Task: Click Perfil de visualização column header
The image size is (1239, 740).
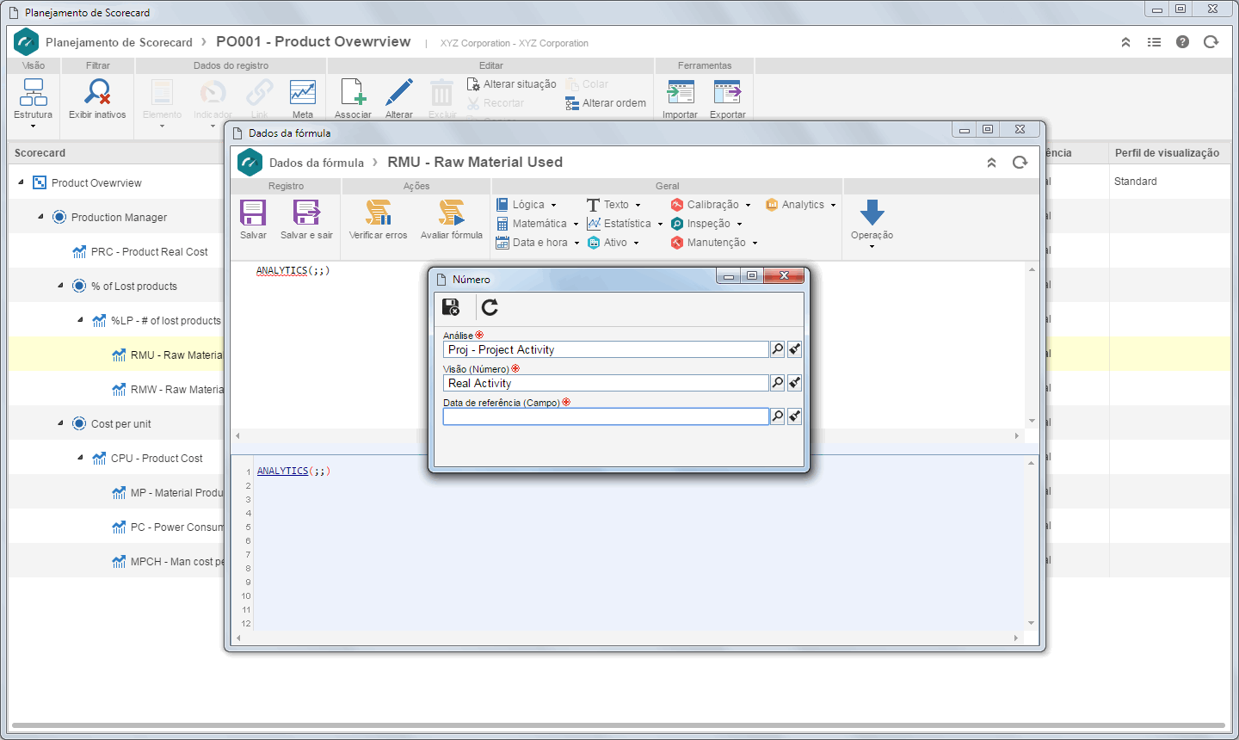Action: 1169,153
